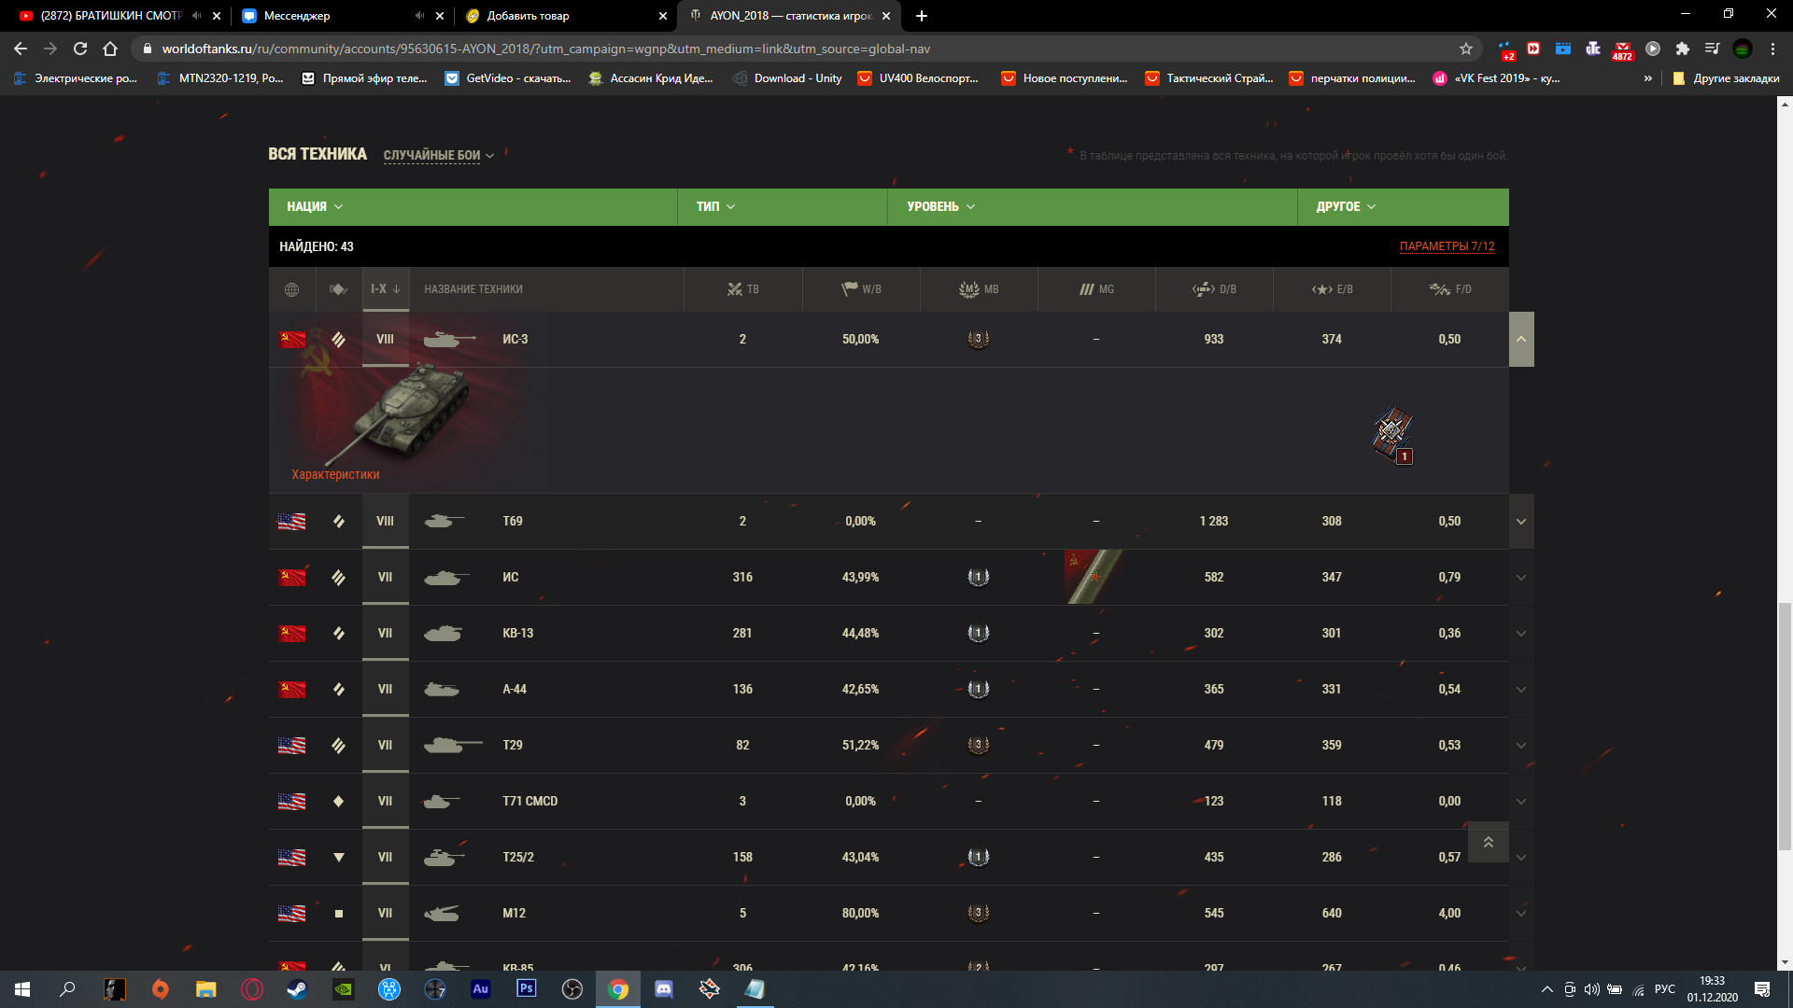
Task: Sort by damage per battle D/B column
Action: (1214, 289)
